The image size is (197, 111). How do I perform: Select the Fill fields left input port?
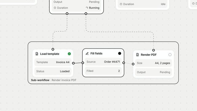(83, 63)
